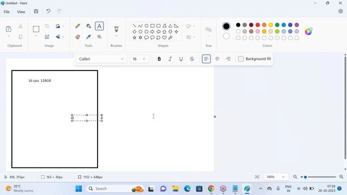Open the Calibri font family dropdown
The width and height of the screenshot is (347, 195).
[101, 59]
